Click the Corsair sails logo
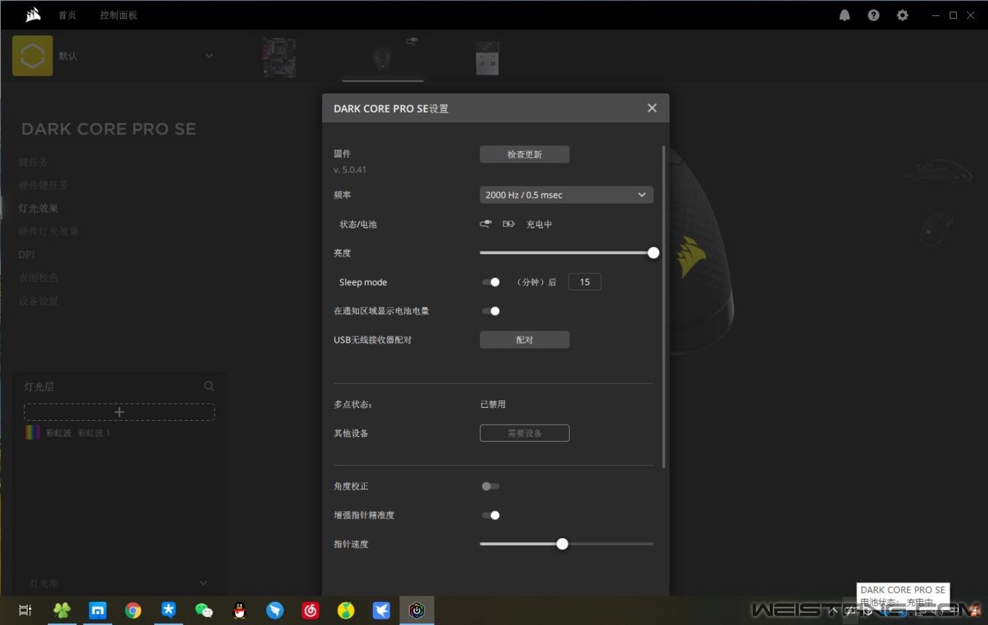This screenshot has height=625, width=988. [33, 14]
